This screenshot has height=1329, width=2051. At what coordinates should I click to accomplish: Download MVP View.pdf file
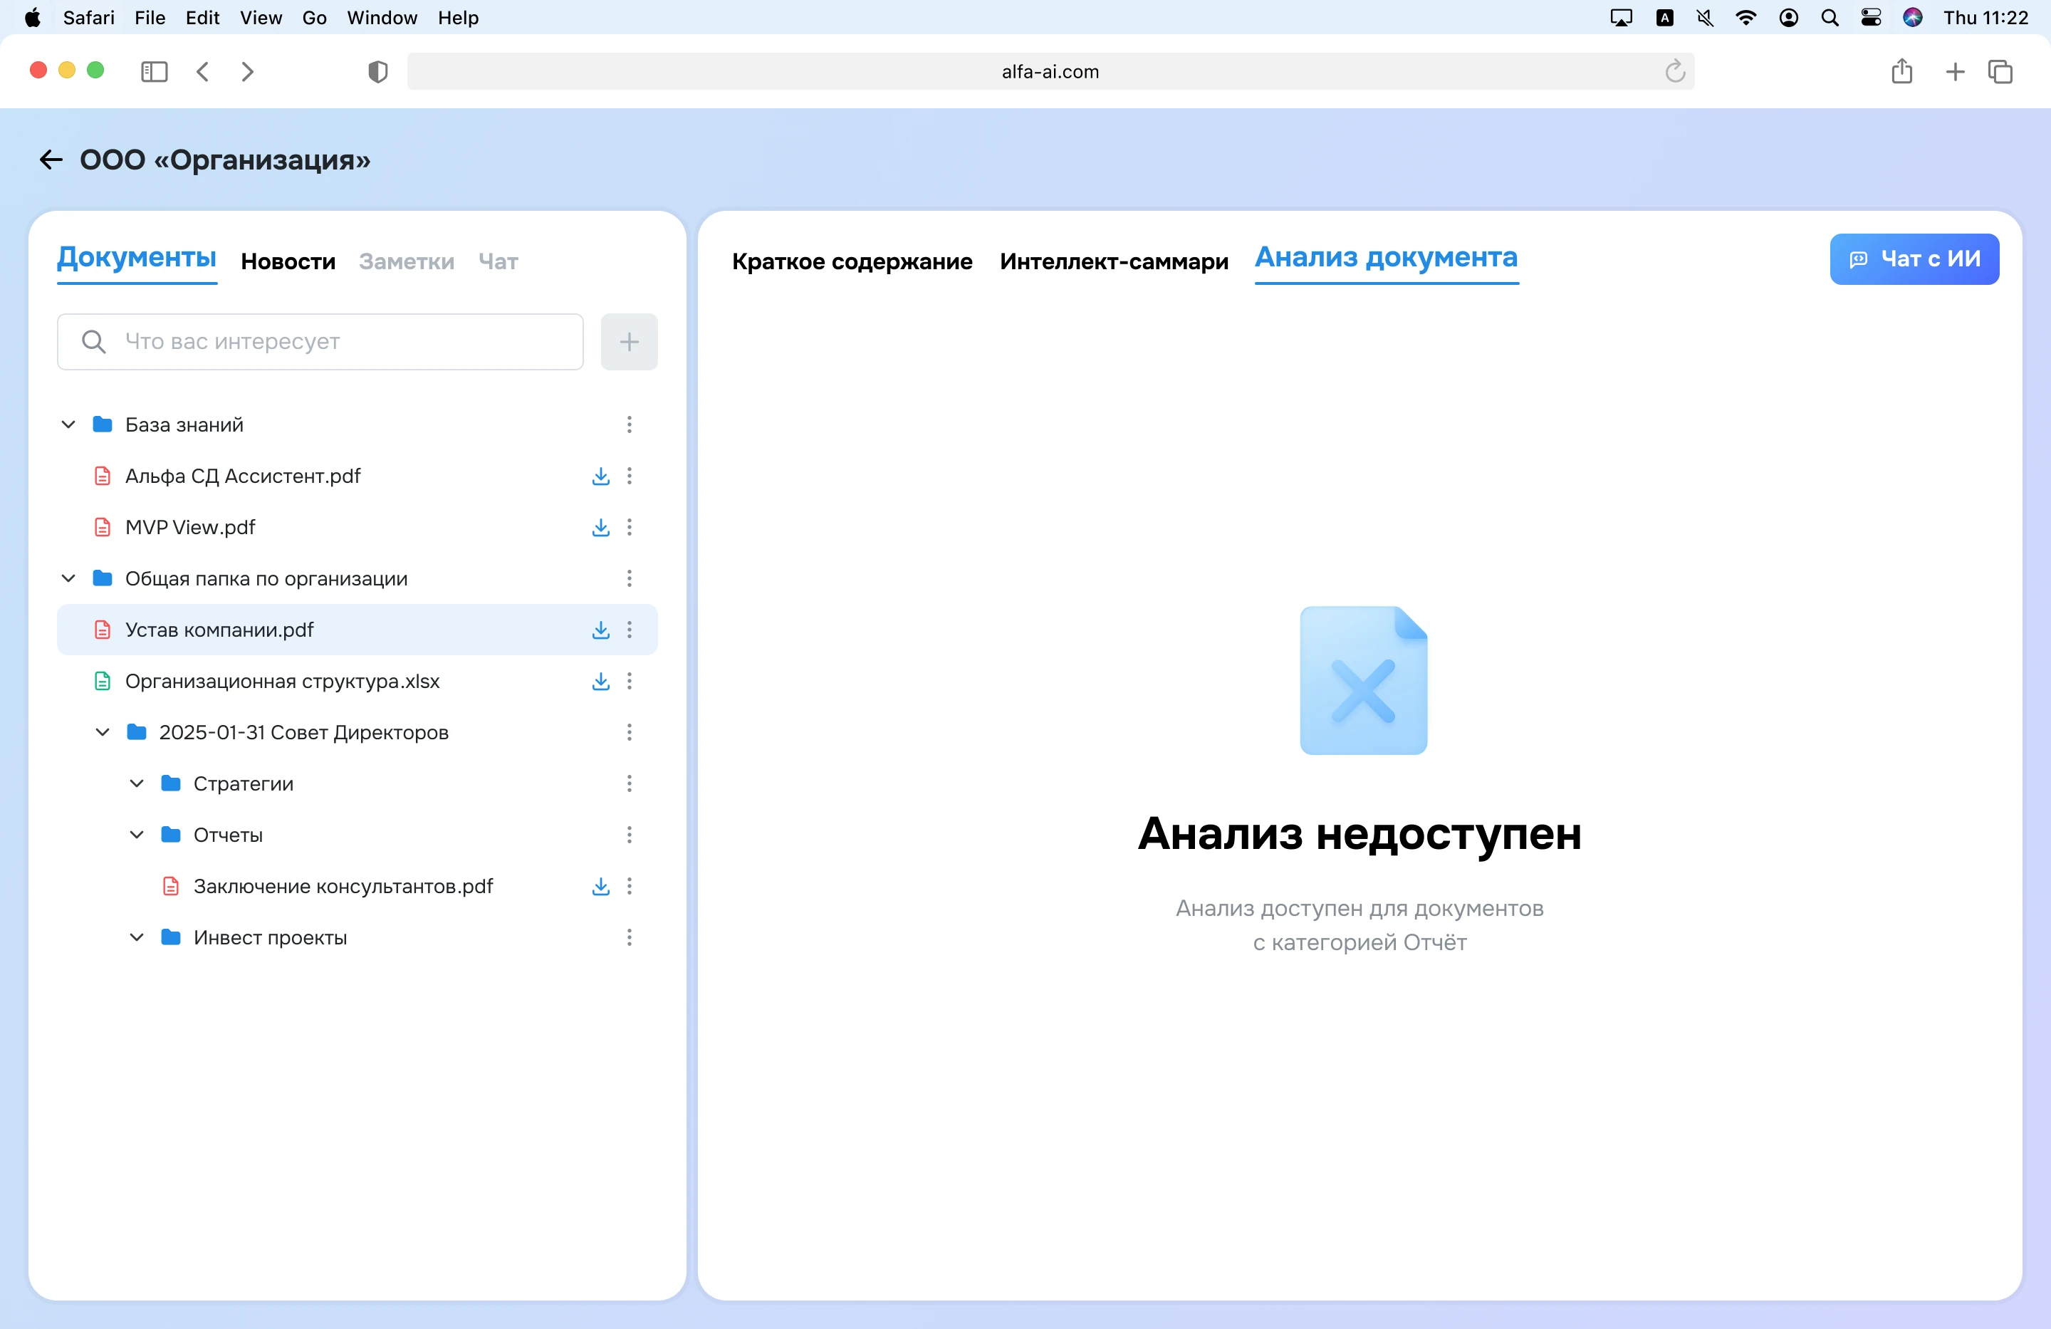pos(600,528)
